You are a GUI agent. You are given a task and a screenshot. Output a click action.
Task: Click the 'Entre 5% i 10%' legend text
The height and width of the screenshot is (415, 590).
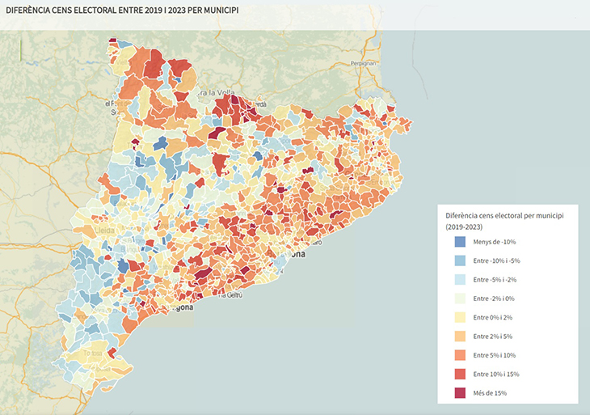[x=495, y=355]
